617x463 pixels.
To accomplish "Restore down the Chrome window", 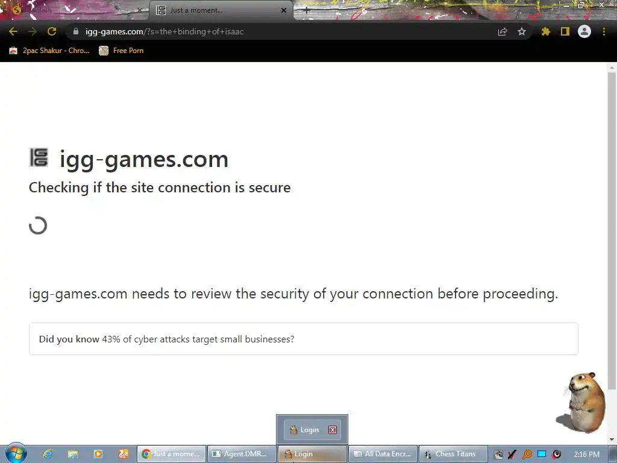I will pyautogui.click(x=581, y=5).
